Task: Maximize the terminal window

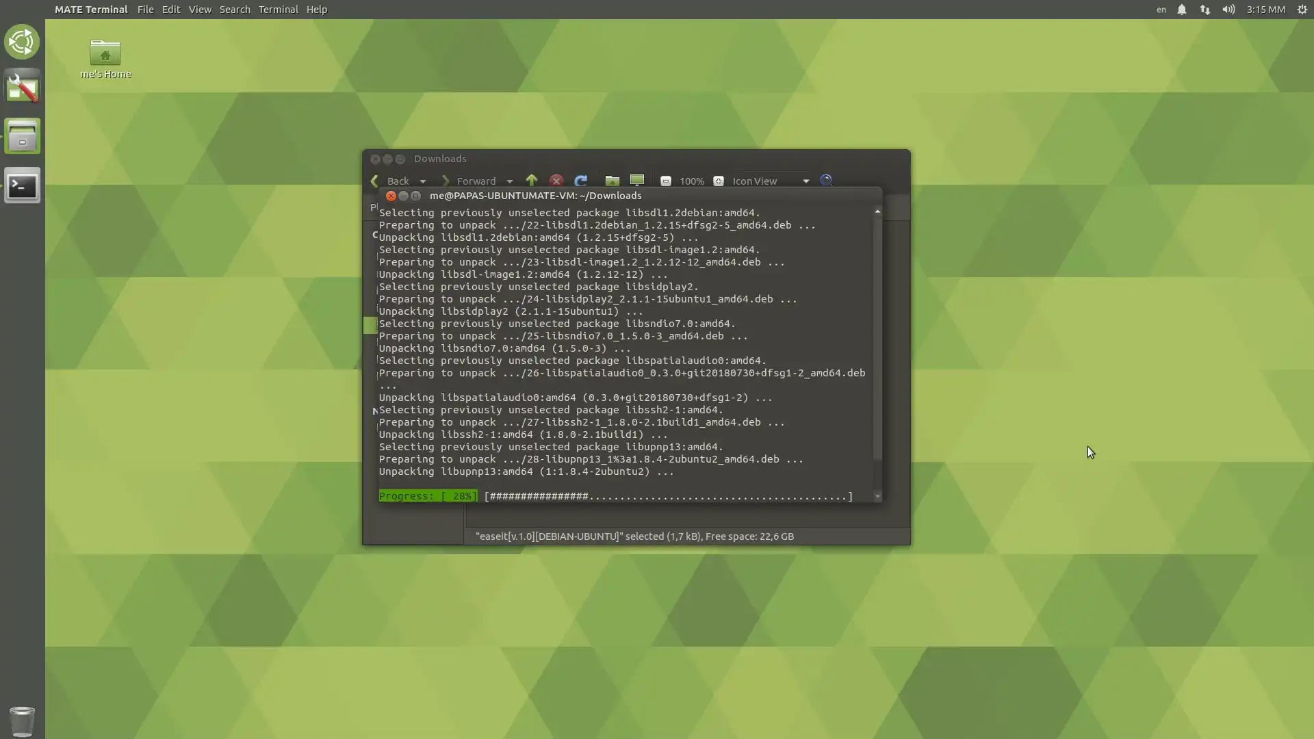Action: pyautogui.click(x=415, y=196)
